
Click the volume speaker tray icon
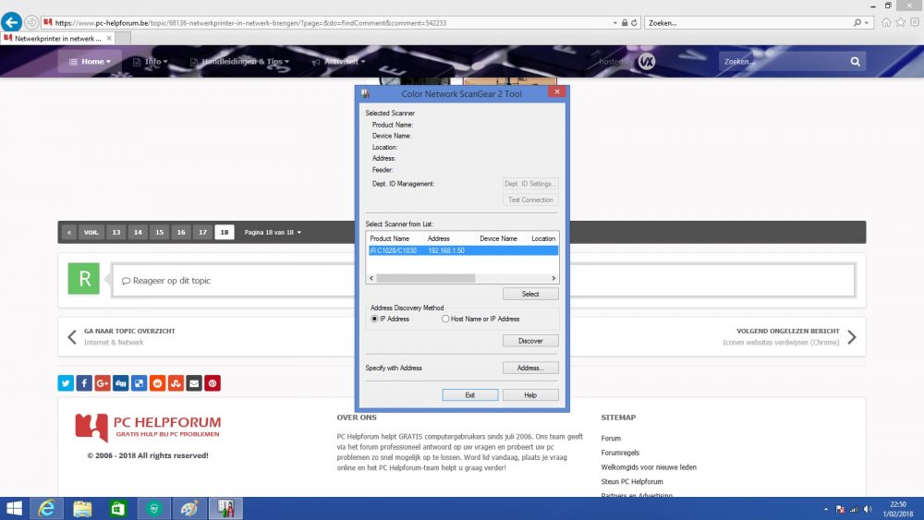coord(868,510)
